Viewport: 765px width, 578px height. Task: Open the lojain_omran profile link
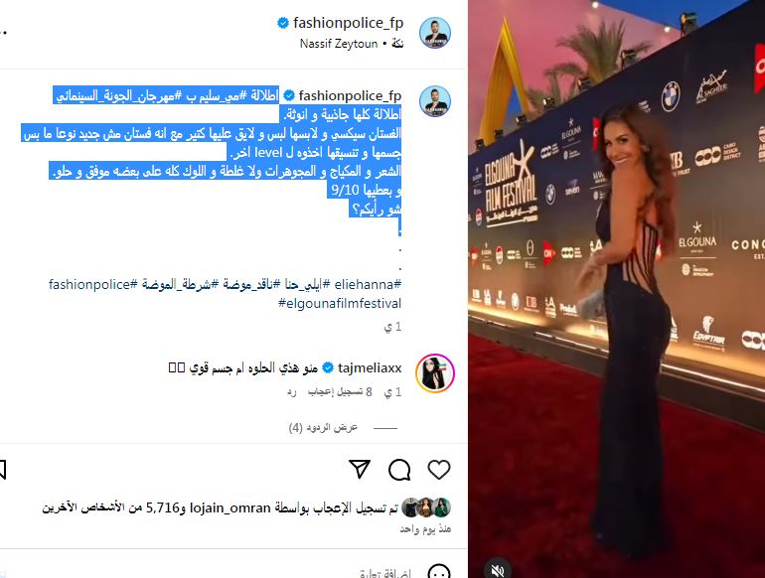tap(229, 508)
